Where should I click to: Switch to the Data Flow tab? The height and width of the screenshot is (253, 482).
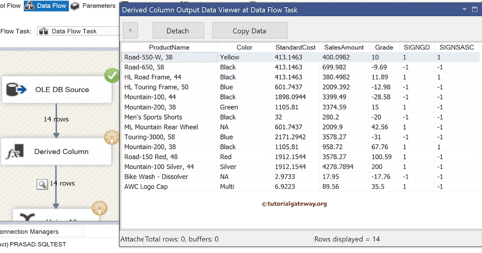pyautogui.click(x=46, y=6)
